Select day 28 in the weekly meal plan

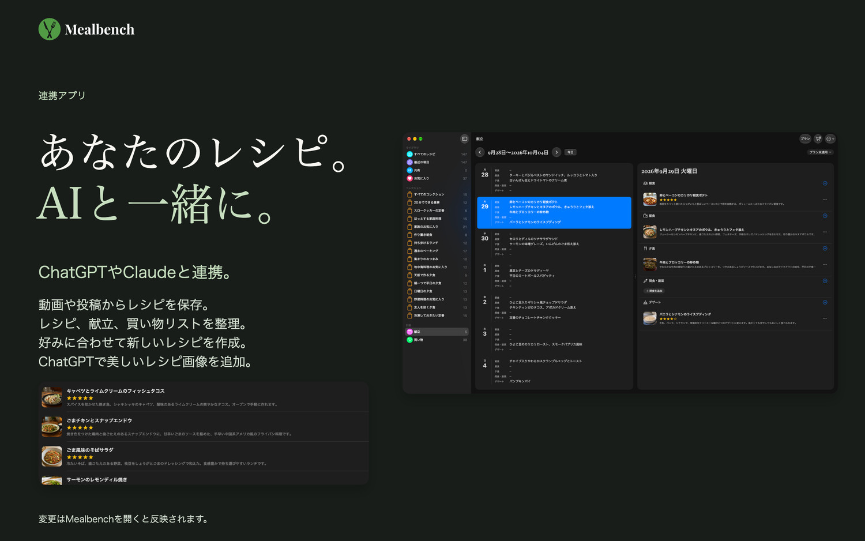pos(554,180)
